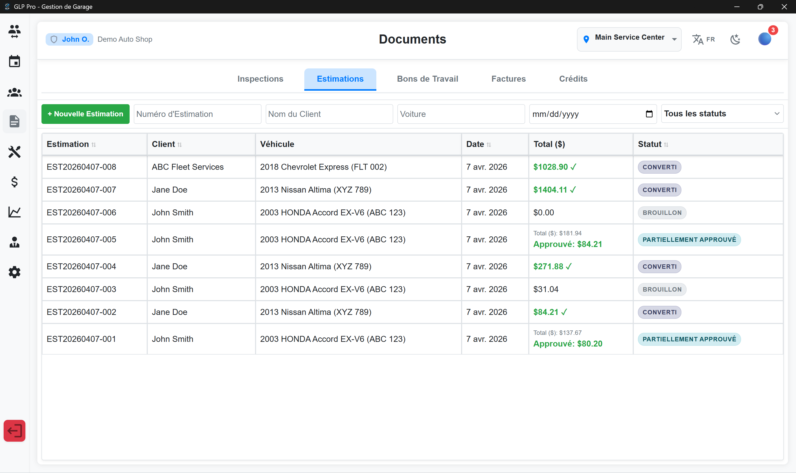Open the calendar sidebar icon

click(14, 61)
